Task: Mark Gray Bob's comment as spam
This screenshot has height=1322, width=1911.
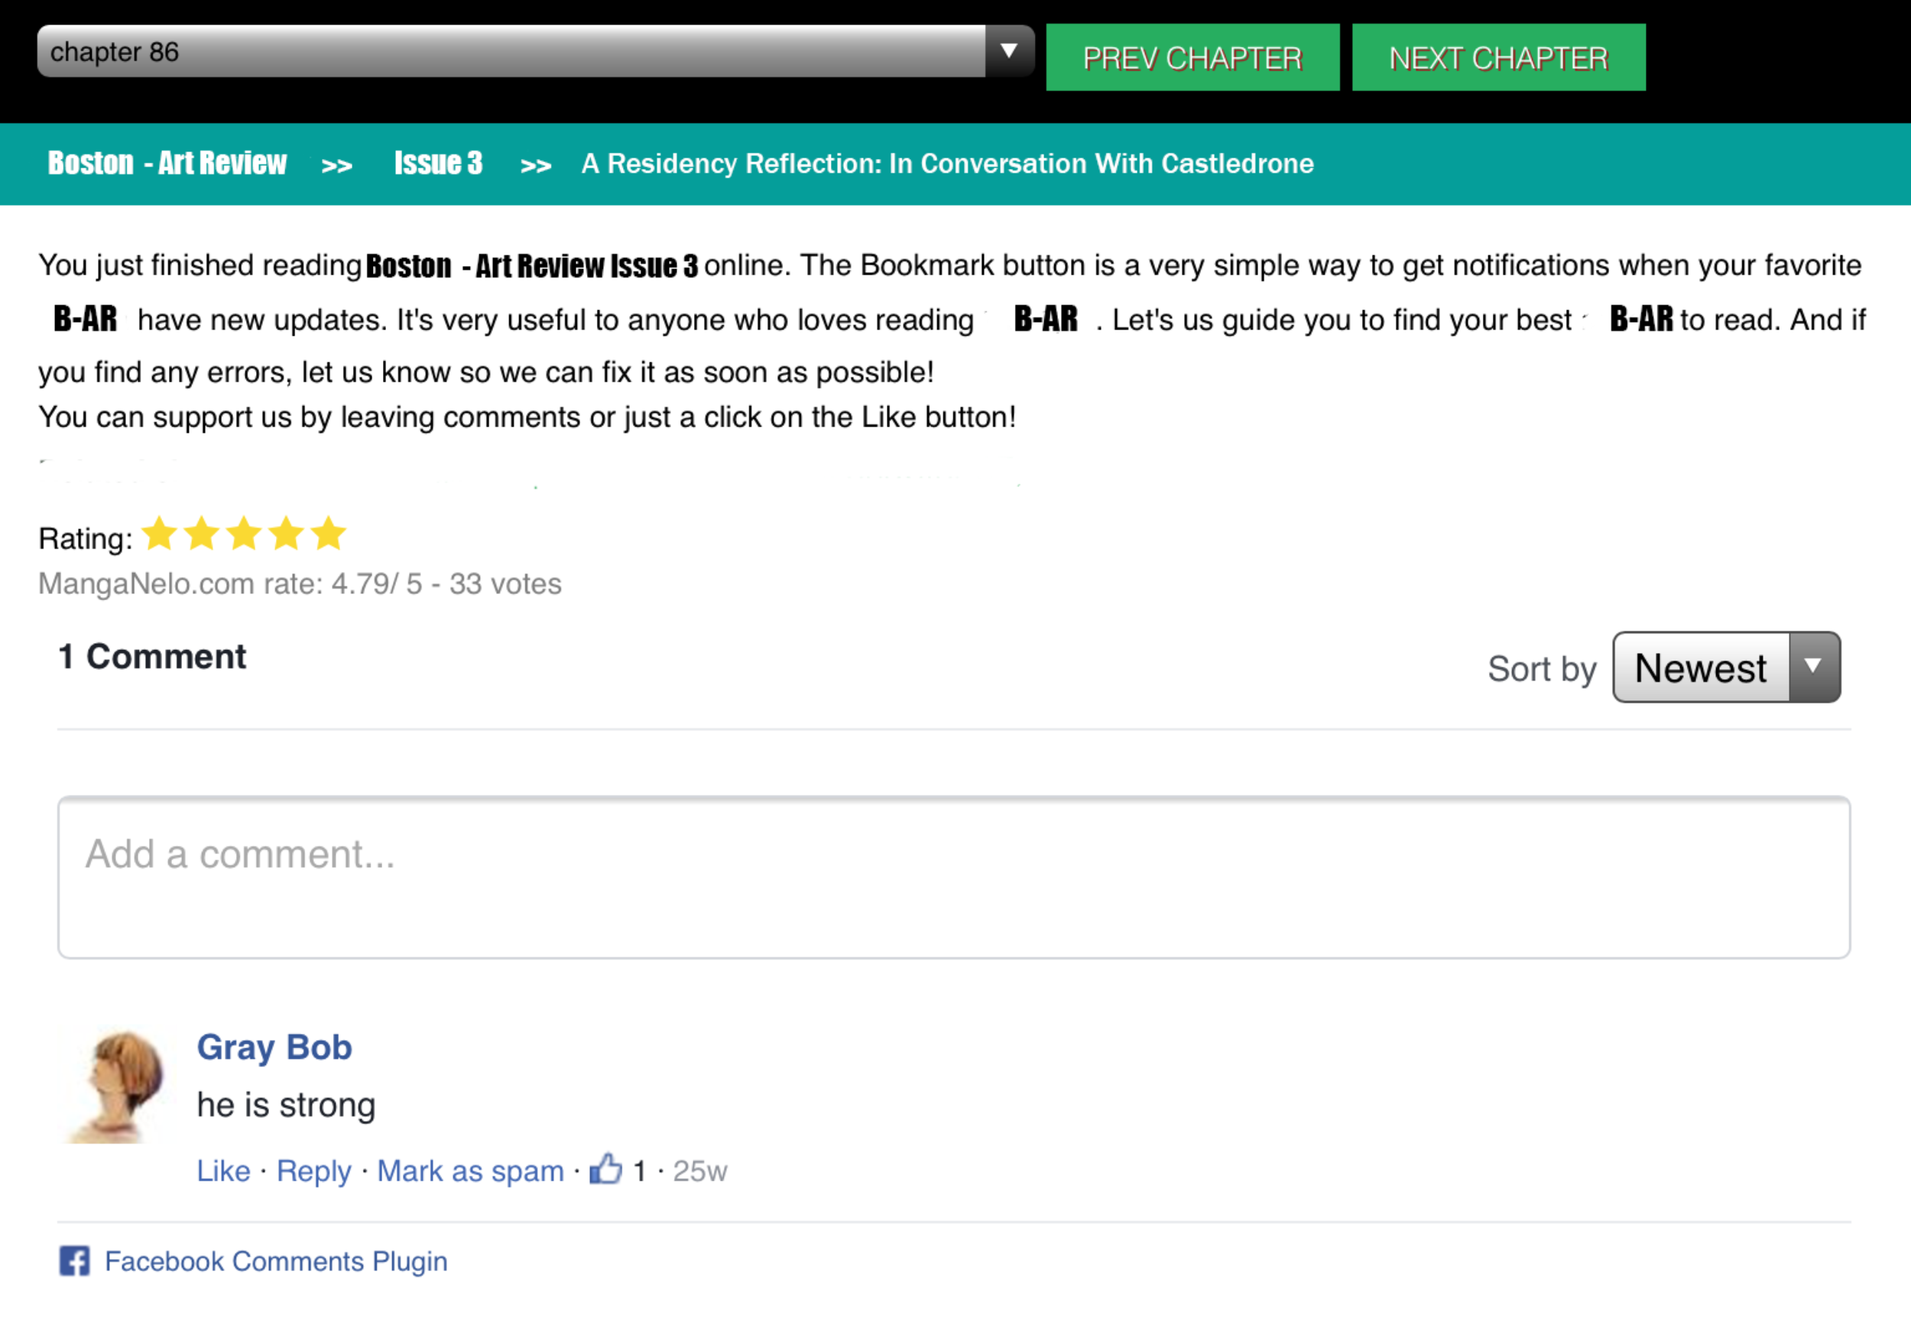Action: (x=470, y=1171)
